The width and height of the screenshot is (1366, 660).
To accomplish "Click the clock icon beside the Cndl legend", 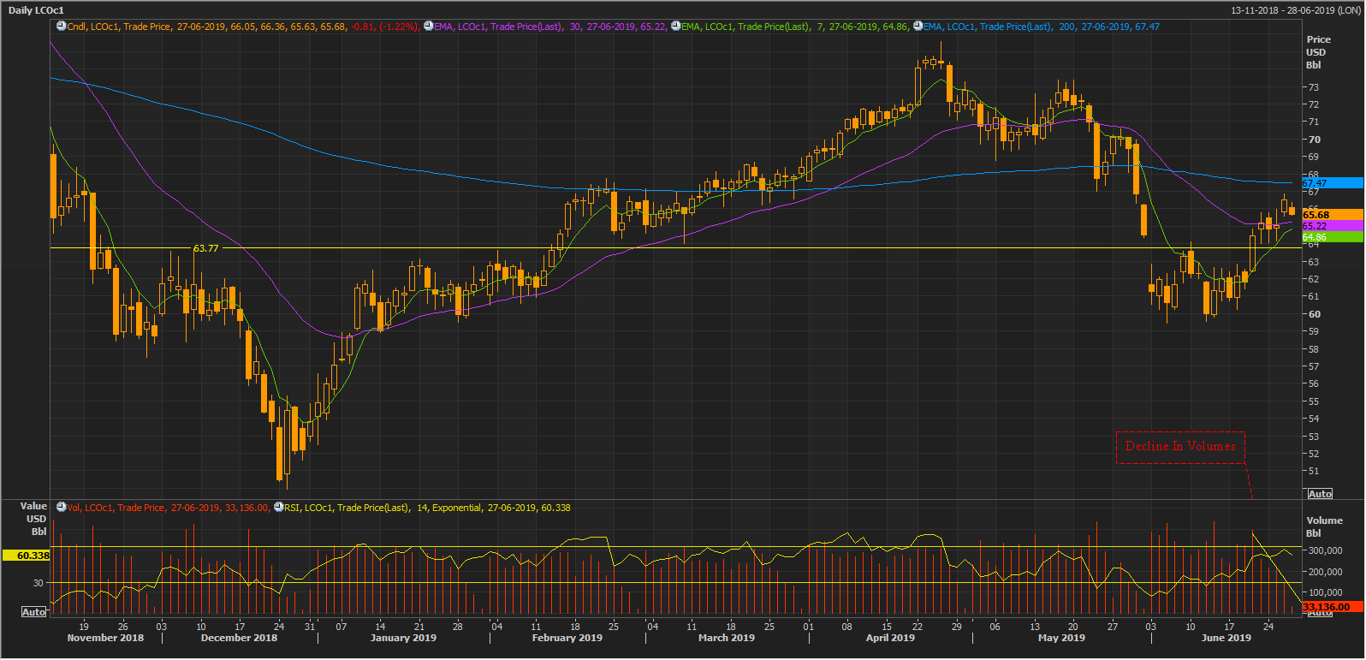I will [62, 27].
